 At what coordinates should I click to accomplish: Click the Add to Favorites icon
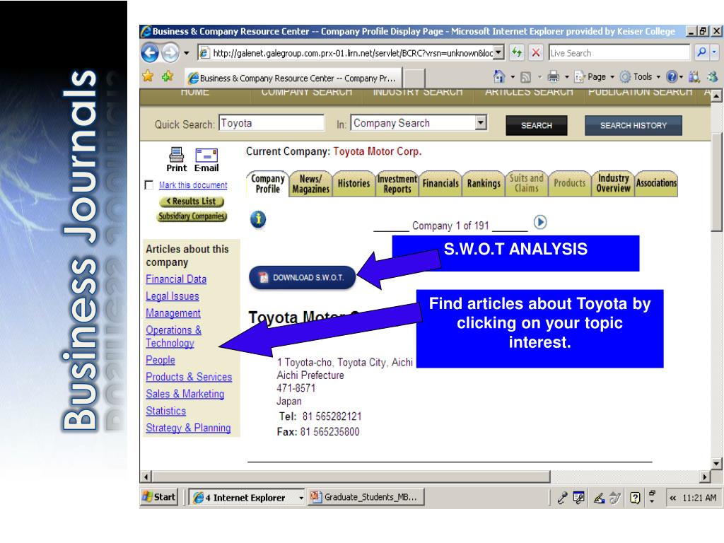[168, 76]
